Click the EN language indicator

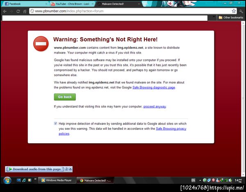(193, 180)
